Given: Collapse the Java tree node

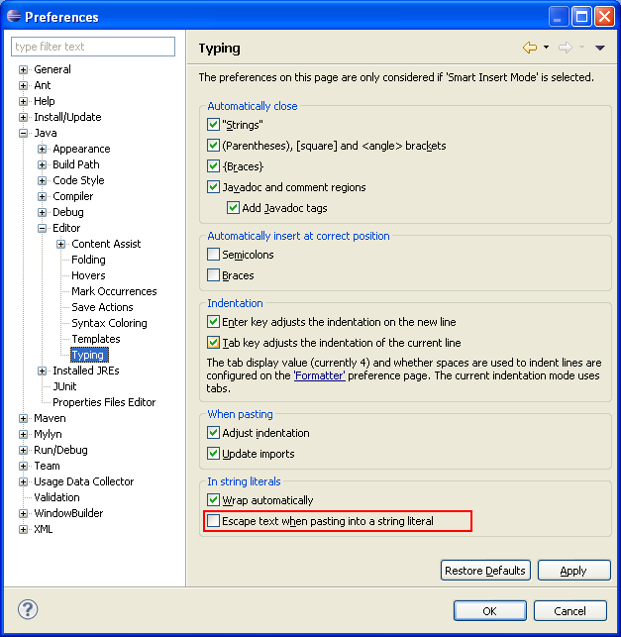Looking at the screenshot, I should pos(23,134).
